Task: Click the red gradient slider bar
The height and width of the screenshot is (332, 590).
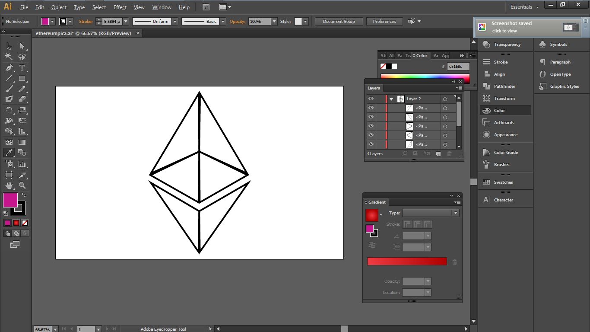Action: click(407, 261)
